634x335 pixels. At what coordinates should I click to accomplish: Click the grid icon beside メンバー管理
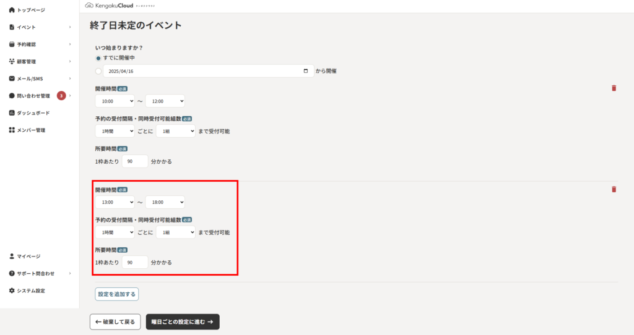12,130
